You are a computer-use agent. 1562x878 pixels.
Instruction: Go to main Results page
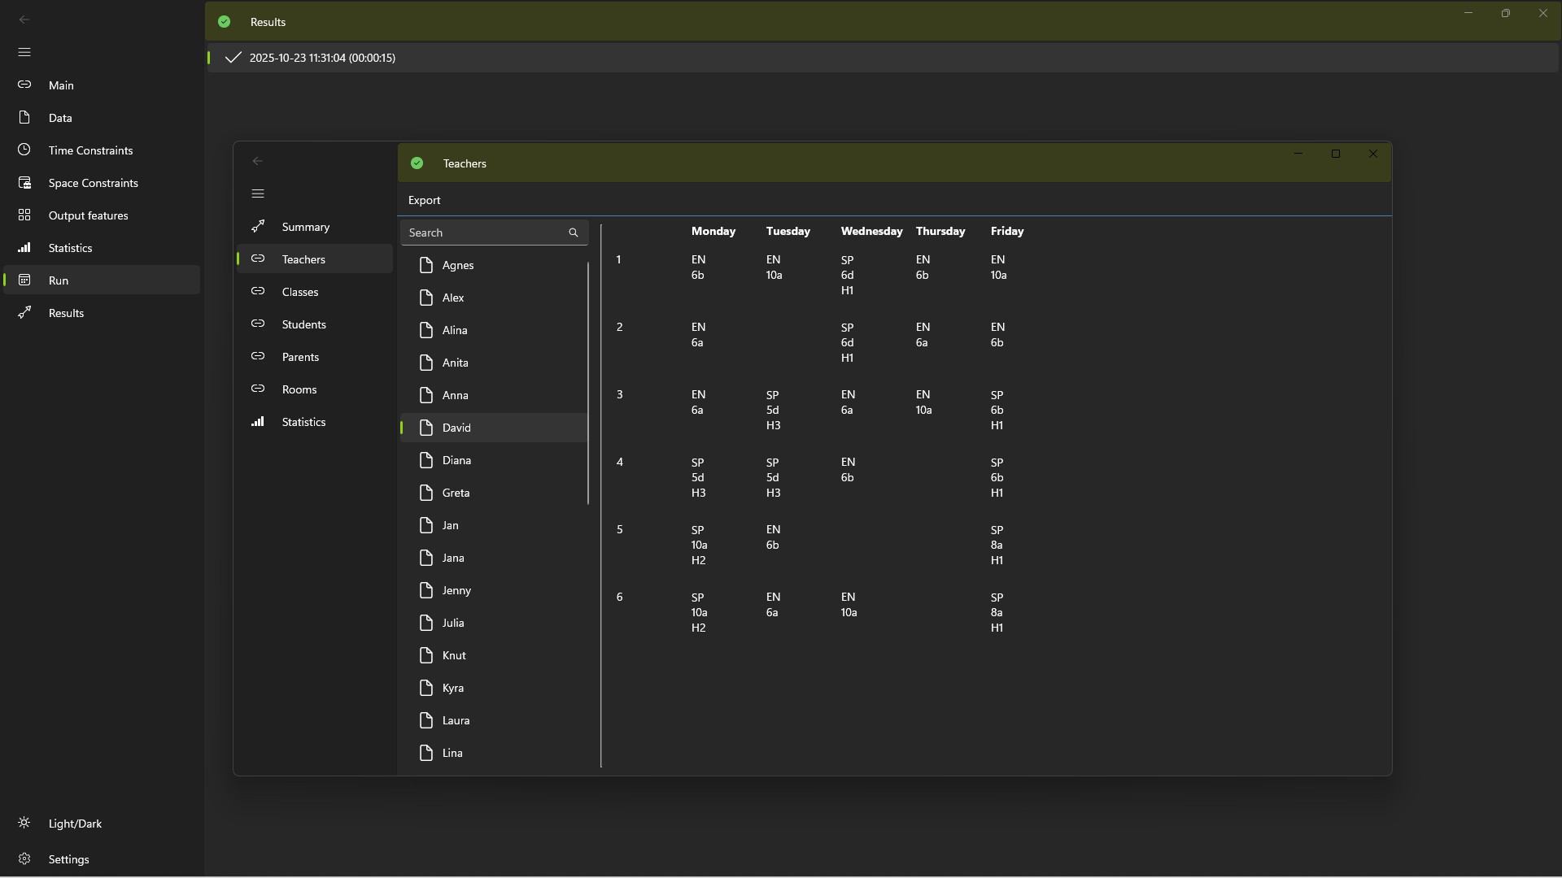click(x=66, y=313)
